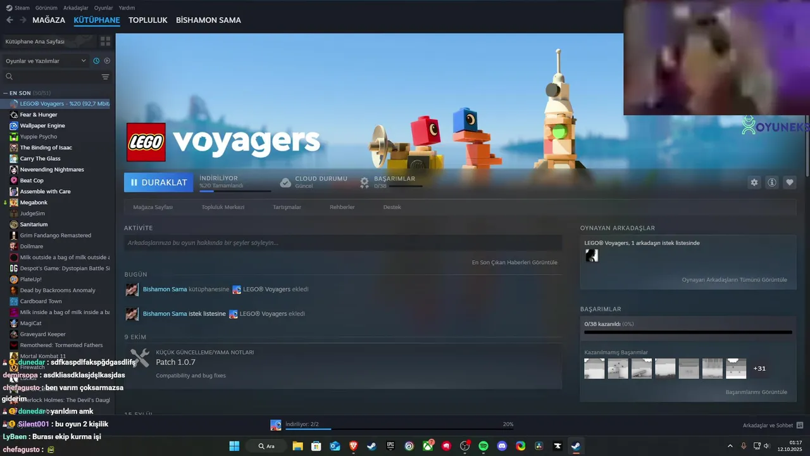Screen dimensions: 810x456
Task: Open Achievements gear icon in header
Action: point(364,182)
